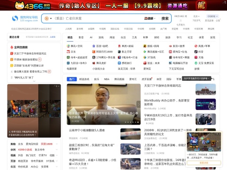Click the 凤凰·军事 site icon
Viewport: 227px width, 170px height.
tap(196, 46)
